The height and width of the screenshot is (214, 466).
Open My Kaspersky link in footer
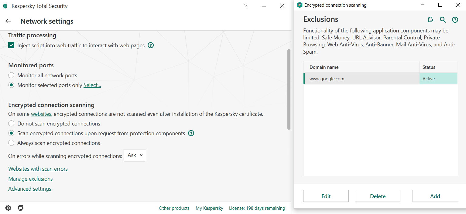(x=209, y=208)
